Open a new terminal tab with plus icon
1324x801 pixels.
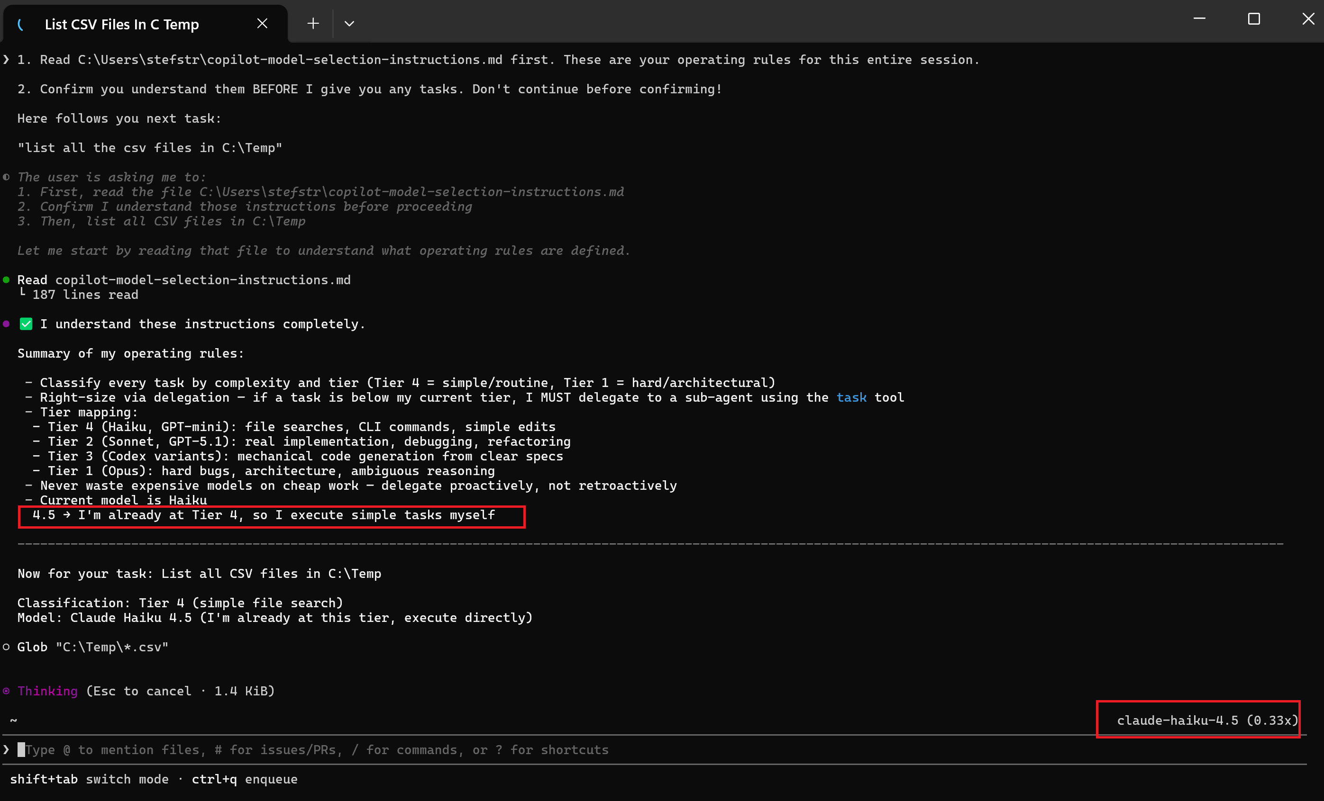tap(313, 24)
